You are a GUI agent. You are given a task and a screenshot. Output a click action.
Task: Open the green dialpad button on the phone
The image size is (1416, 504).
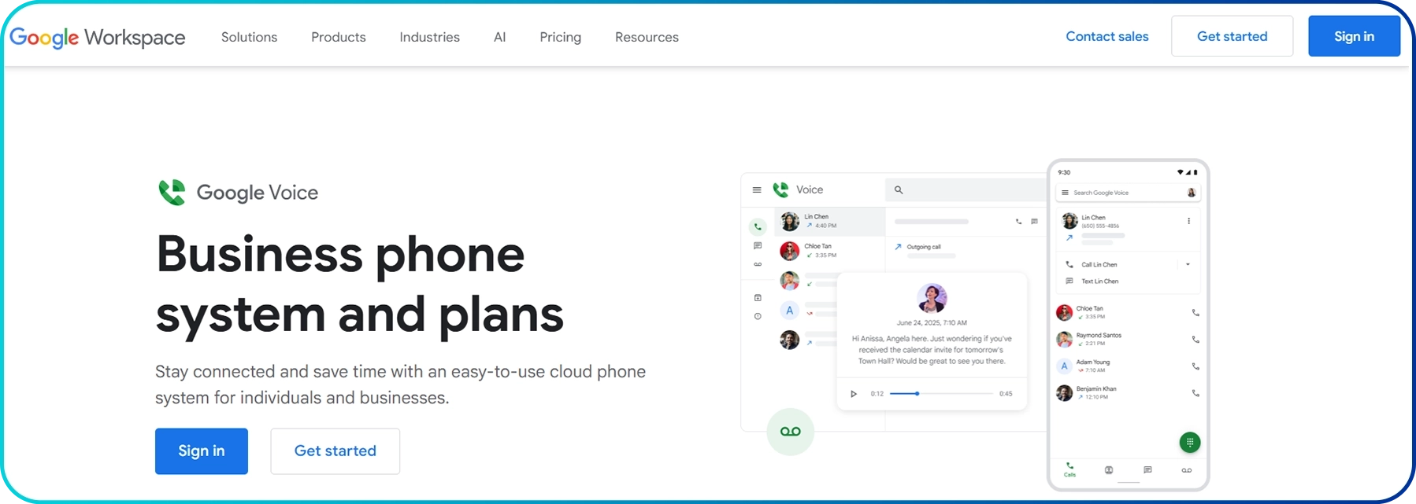(1190, 443)
